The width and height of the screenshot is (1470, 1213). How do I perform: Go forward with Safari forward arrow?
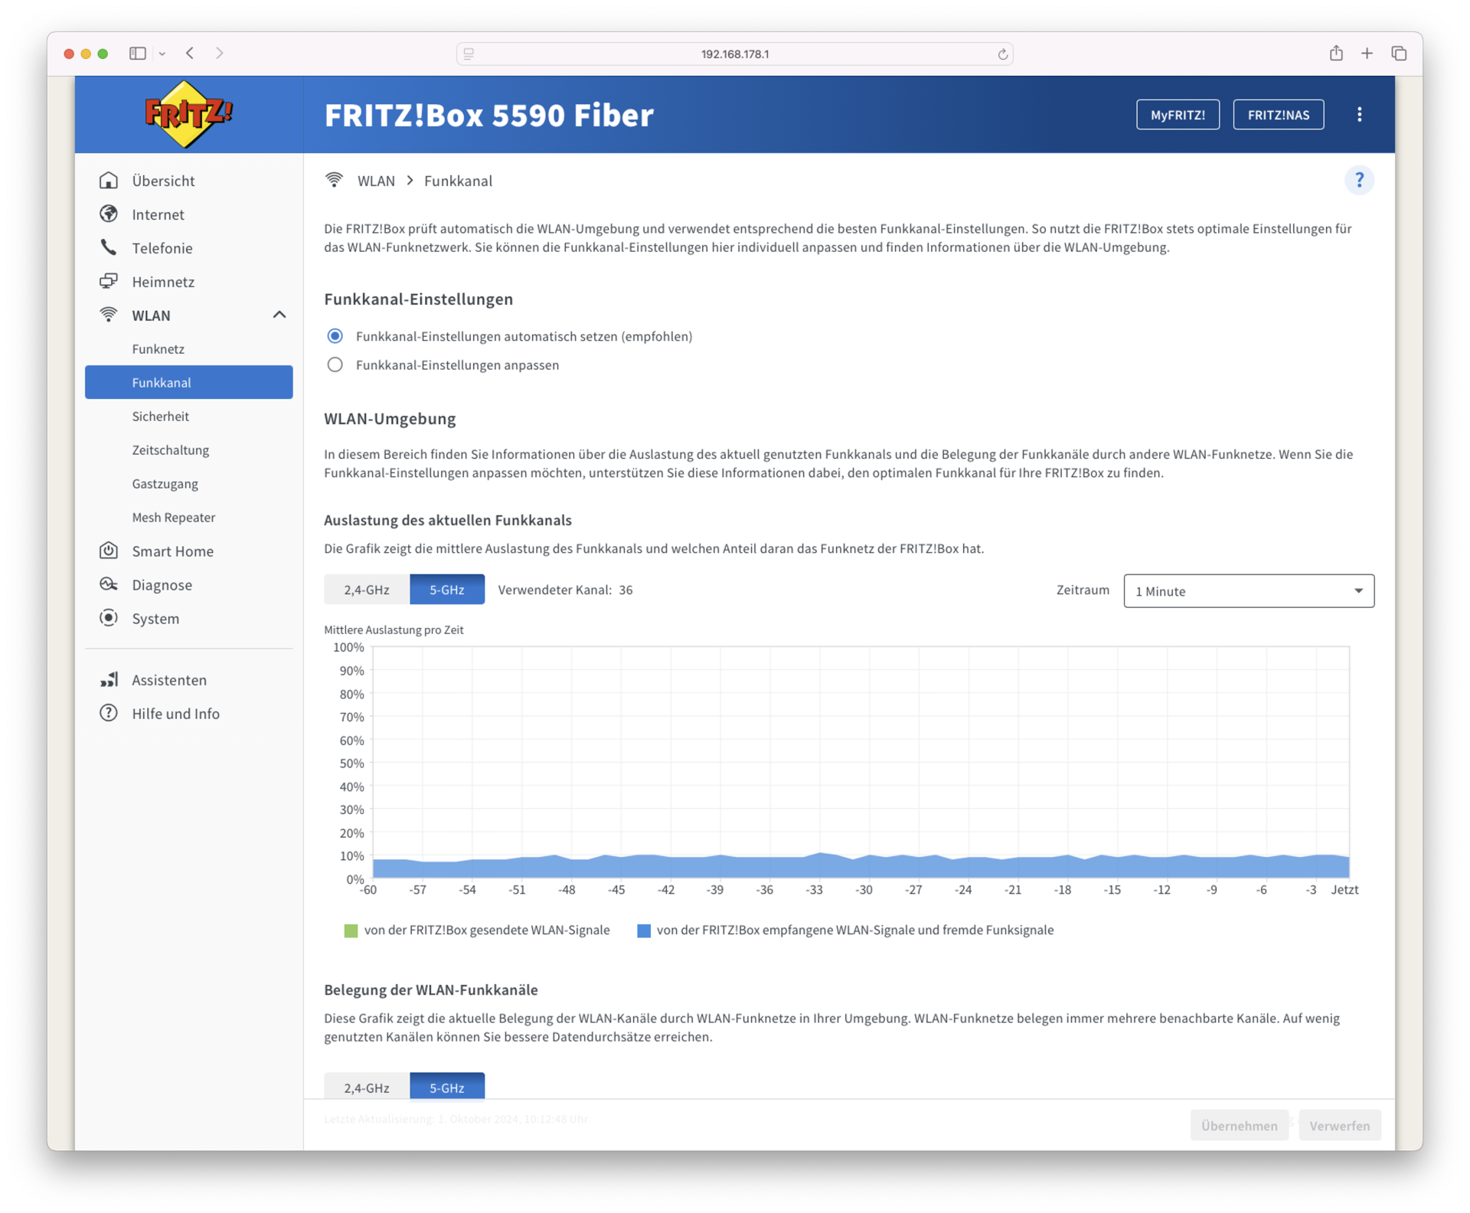point(220,53)
